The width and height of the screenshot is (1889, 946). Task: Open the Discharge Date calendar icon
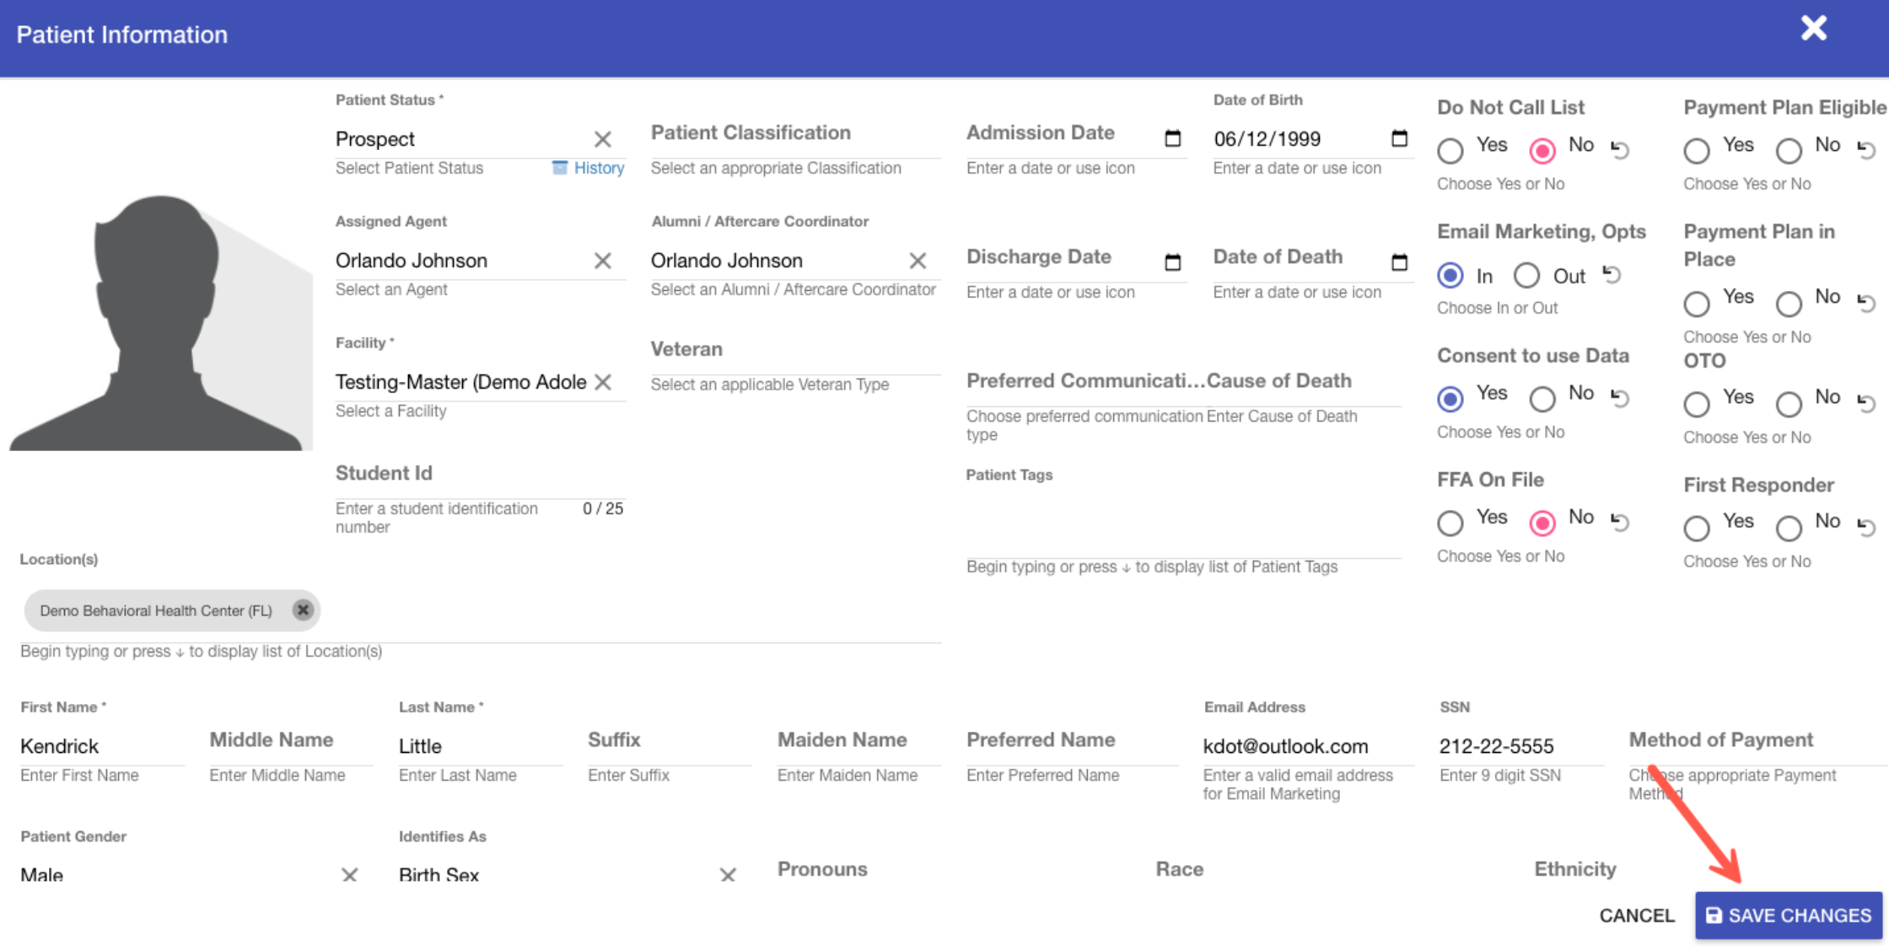click(x=1172, y=262)
